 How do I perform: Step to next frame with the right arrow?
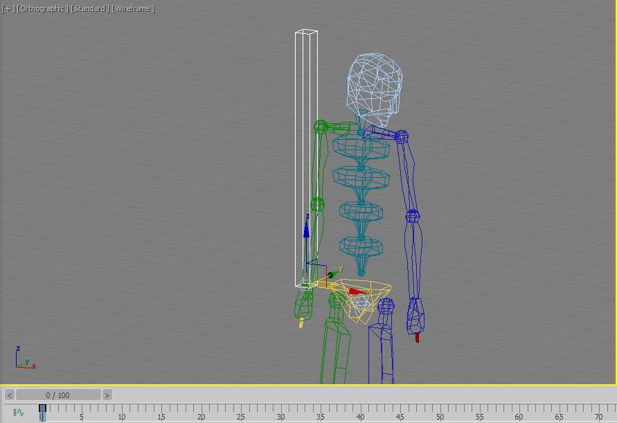pyautogui.click(x=107, y=395)
